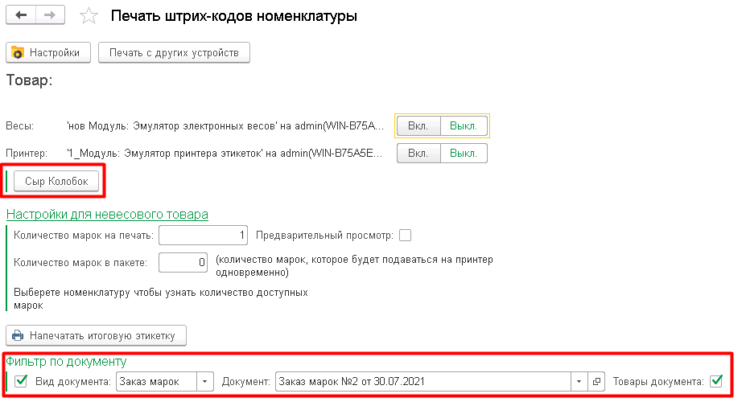Expand the Вид документа dropdown arrow

pyautogui.click(x=205, y=381)
